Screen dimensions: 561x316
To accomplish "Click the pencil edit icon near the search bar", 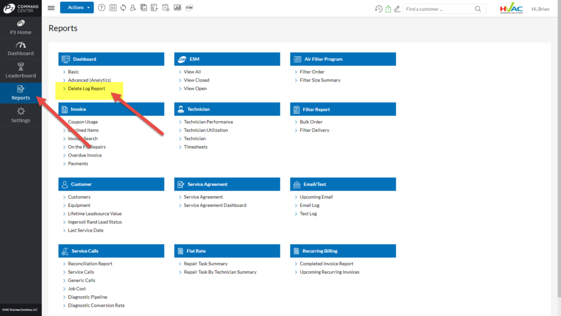I will (398, 9).
